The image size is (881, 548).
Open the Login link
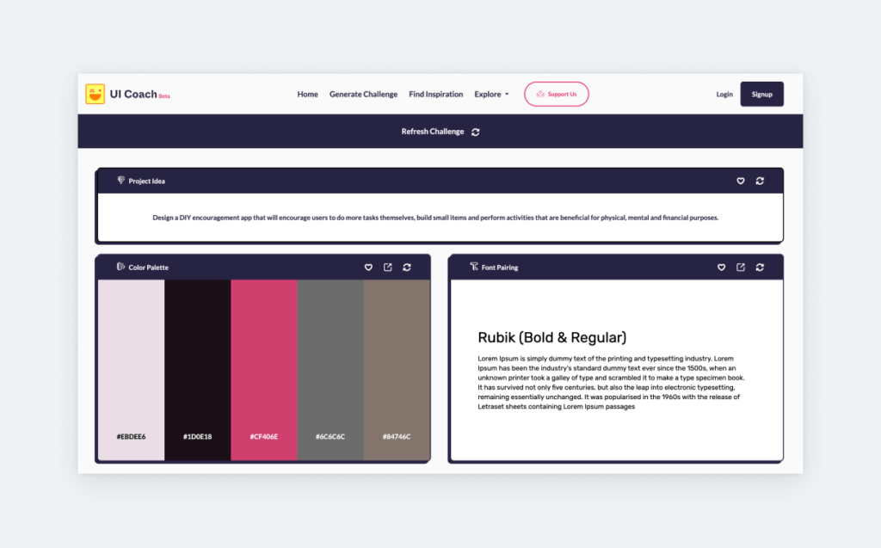pos(724,94)
